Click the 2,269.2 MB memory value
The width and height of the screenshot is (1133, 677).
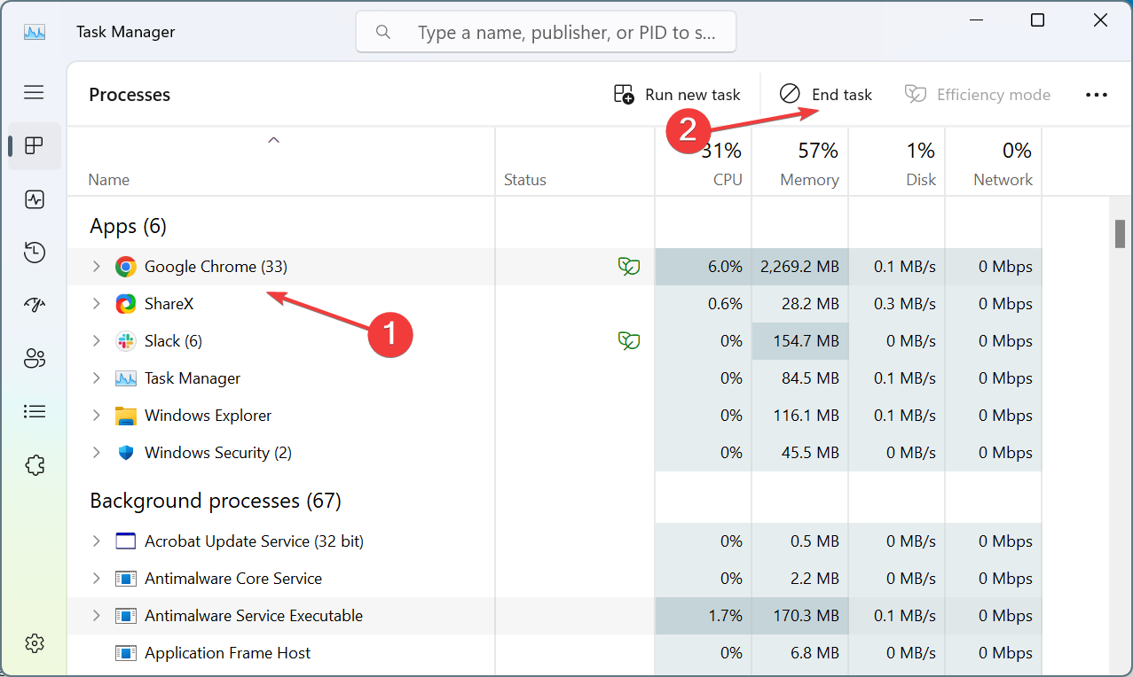click(799, 267)
